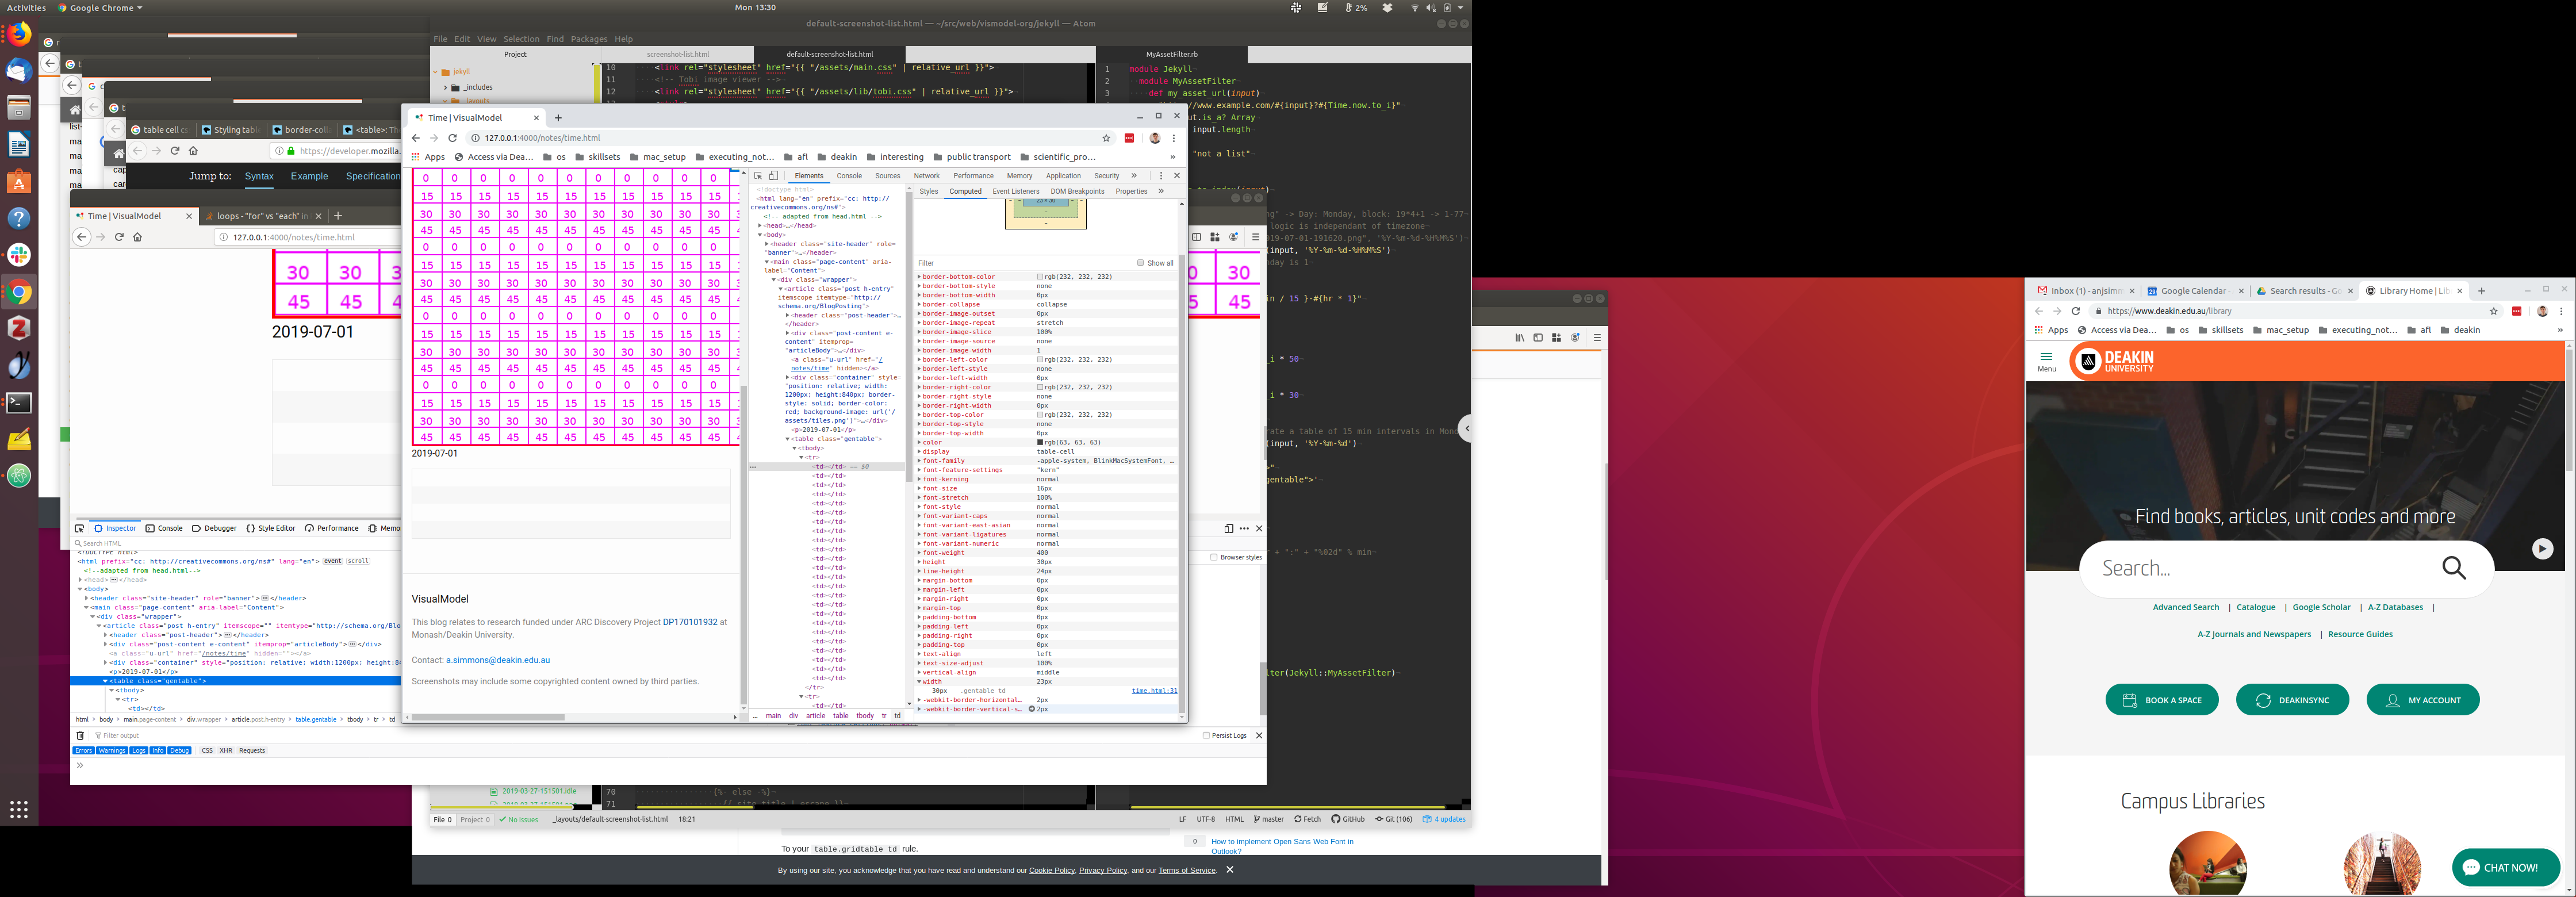The image size is (2576, 897).
Task: Click Firefox Inspector pick-element icon
Action: [80, 528]
